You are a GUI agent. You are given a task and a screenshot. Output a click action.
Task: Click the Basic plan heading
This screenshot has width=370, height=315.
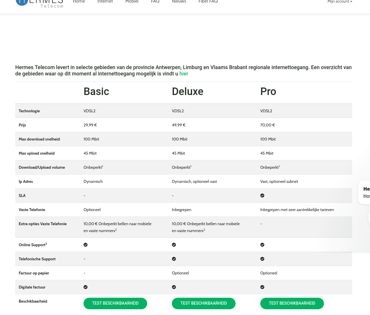pos(96,92)
